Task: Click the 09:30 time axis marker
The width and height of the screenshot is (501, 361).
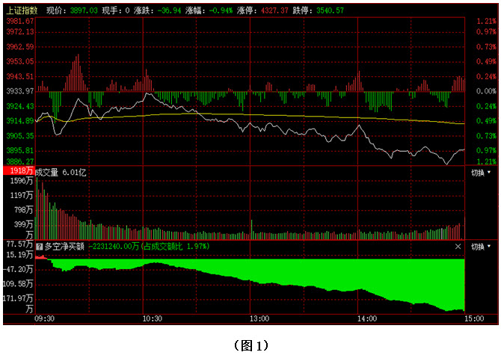Action: (44, 318)
